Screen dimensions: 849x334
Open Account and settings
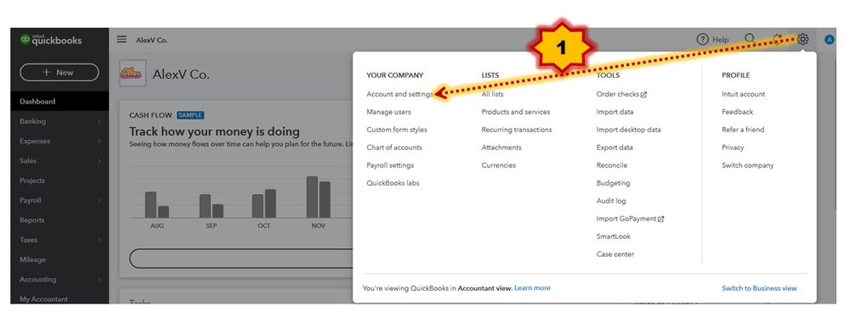tap(399, 94)
